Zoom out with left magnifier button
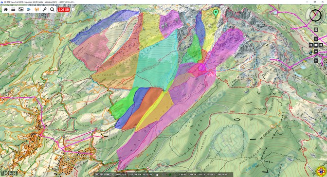Viewport: 327px width, 177px height. [311, 45]
